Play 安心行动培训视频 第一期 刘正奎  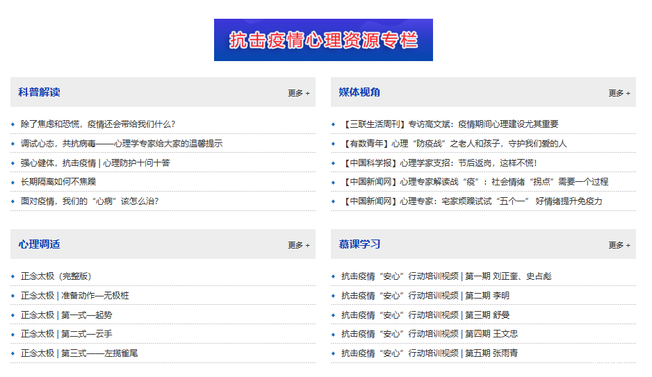[x=446, y=276]
